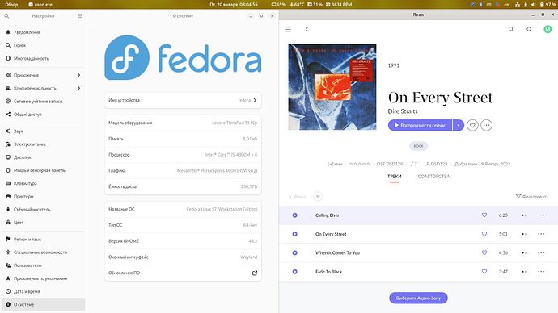The height and width of the screenshot is (313, 558).
Task: Open search in Roon window
Action: (x=529, y=30)
